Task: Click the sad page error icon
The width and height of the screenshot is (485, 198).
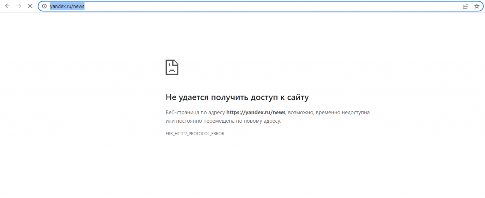Action: pyautogui.click(x=172, y=67)
